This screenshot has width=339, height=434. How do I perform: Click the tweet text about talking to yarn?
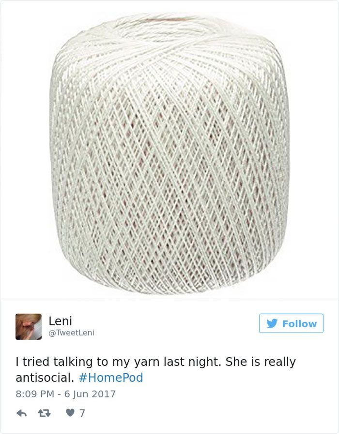(x=155, y=370)
